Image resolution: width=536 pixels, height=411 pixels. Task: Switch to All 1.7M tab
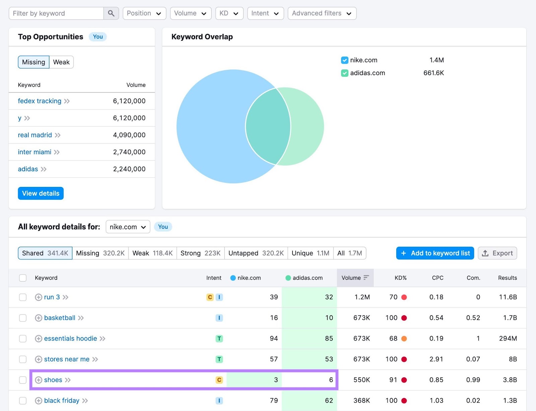pos(349,253)
